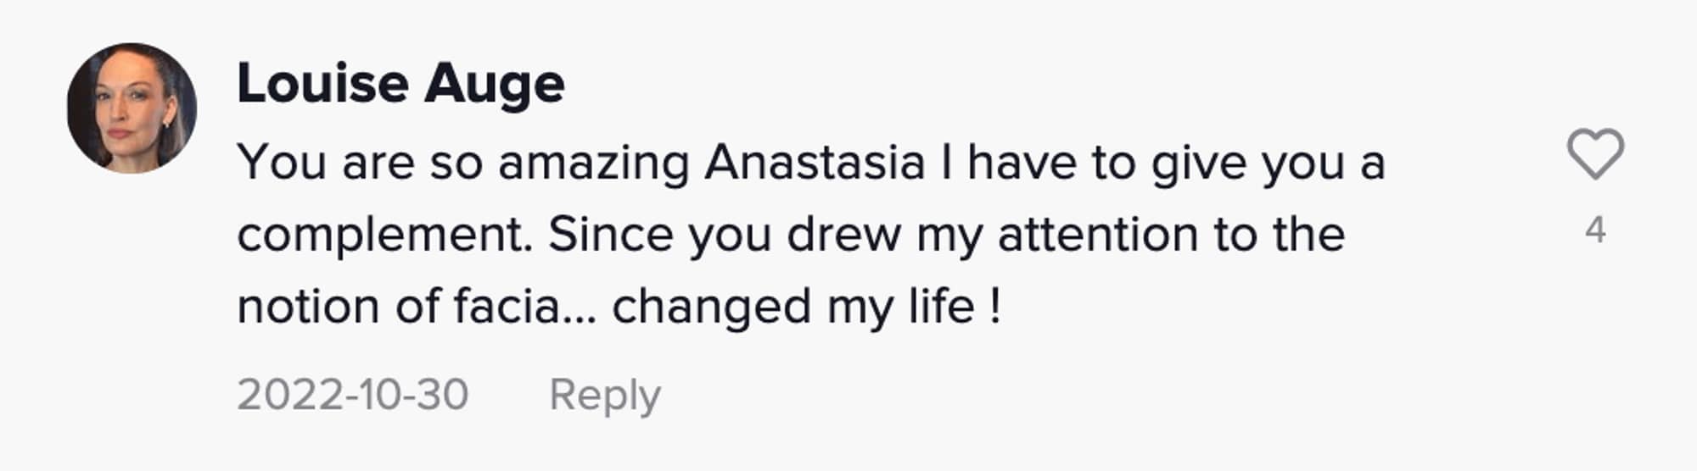The height and width of the screenshot is (471, 1697).
Task: Click the word "complement" in the comment
Action: point(384,235)
